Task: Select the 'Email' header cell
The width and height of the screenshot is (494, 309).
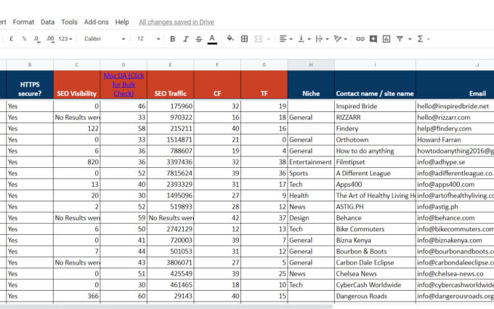Action: tap(455, 84)
